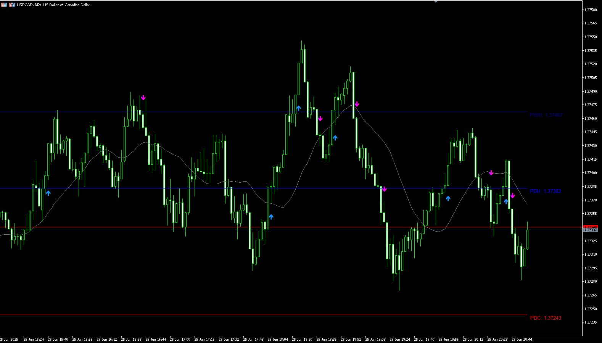The image size is (602, 343).
Task: Click the PDH: 1.37383 level label
Action: click(545, 191)
